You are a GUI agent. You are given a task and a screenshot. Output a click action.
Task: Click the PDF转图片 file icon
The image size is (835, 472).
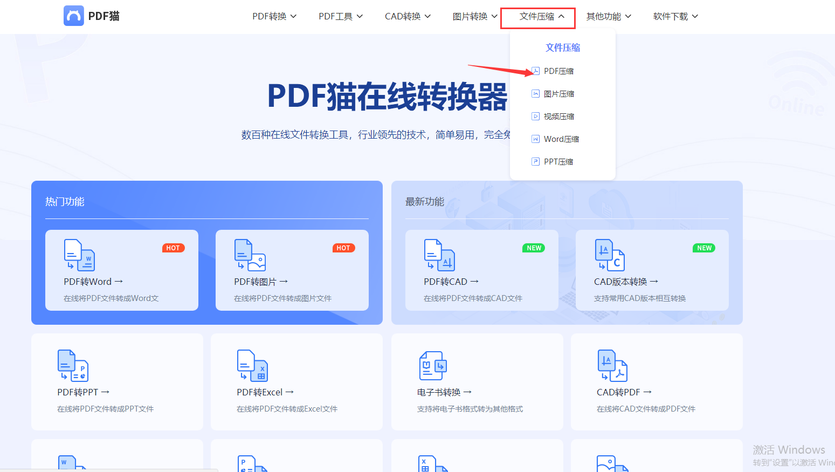[250, 255]
